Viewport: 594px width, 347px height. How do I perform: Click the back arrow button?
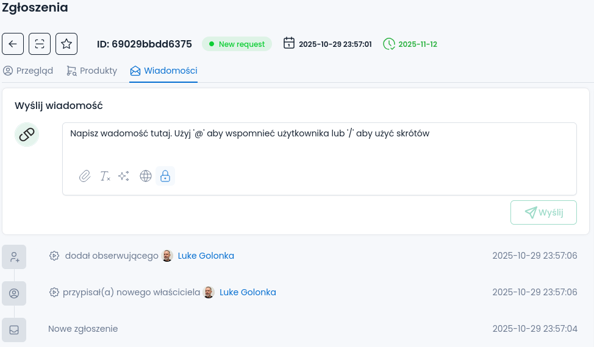point(13,44)
